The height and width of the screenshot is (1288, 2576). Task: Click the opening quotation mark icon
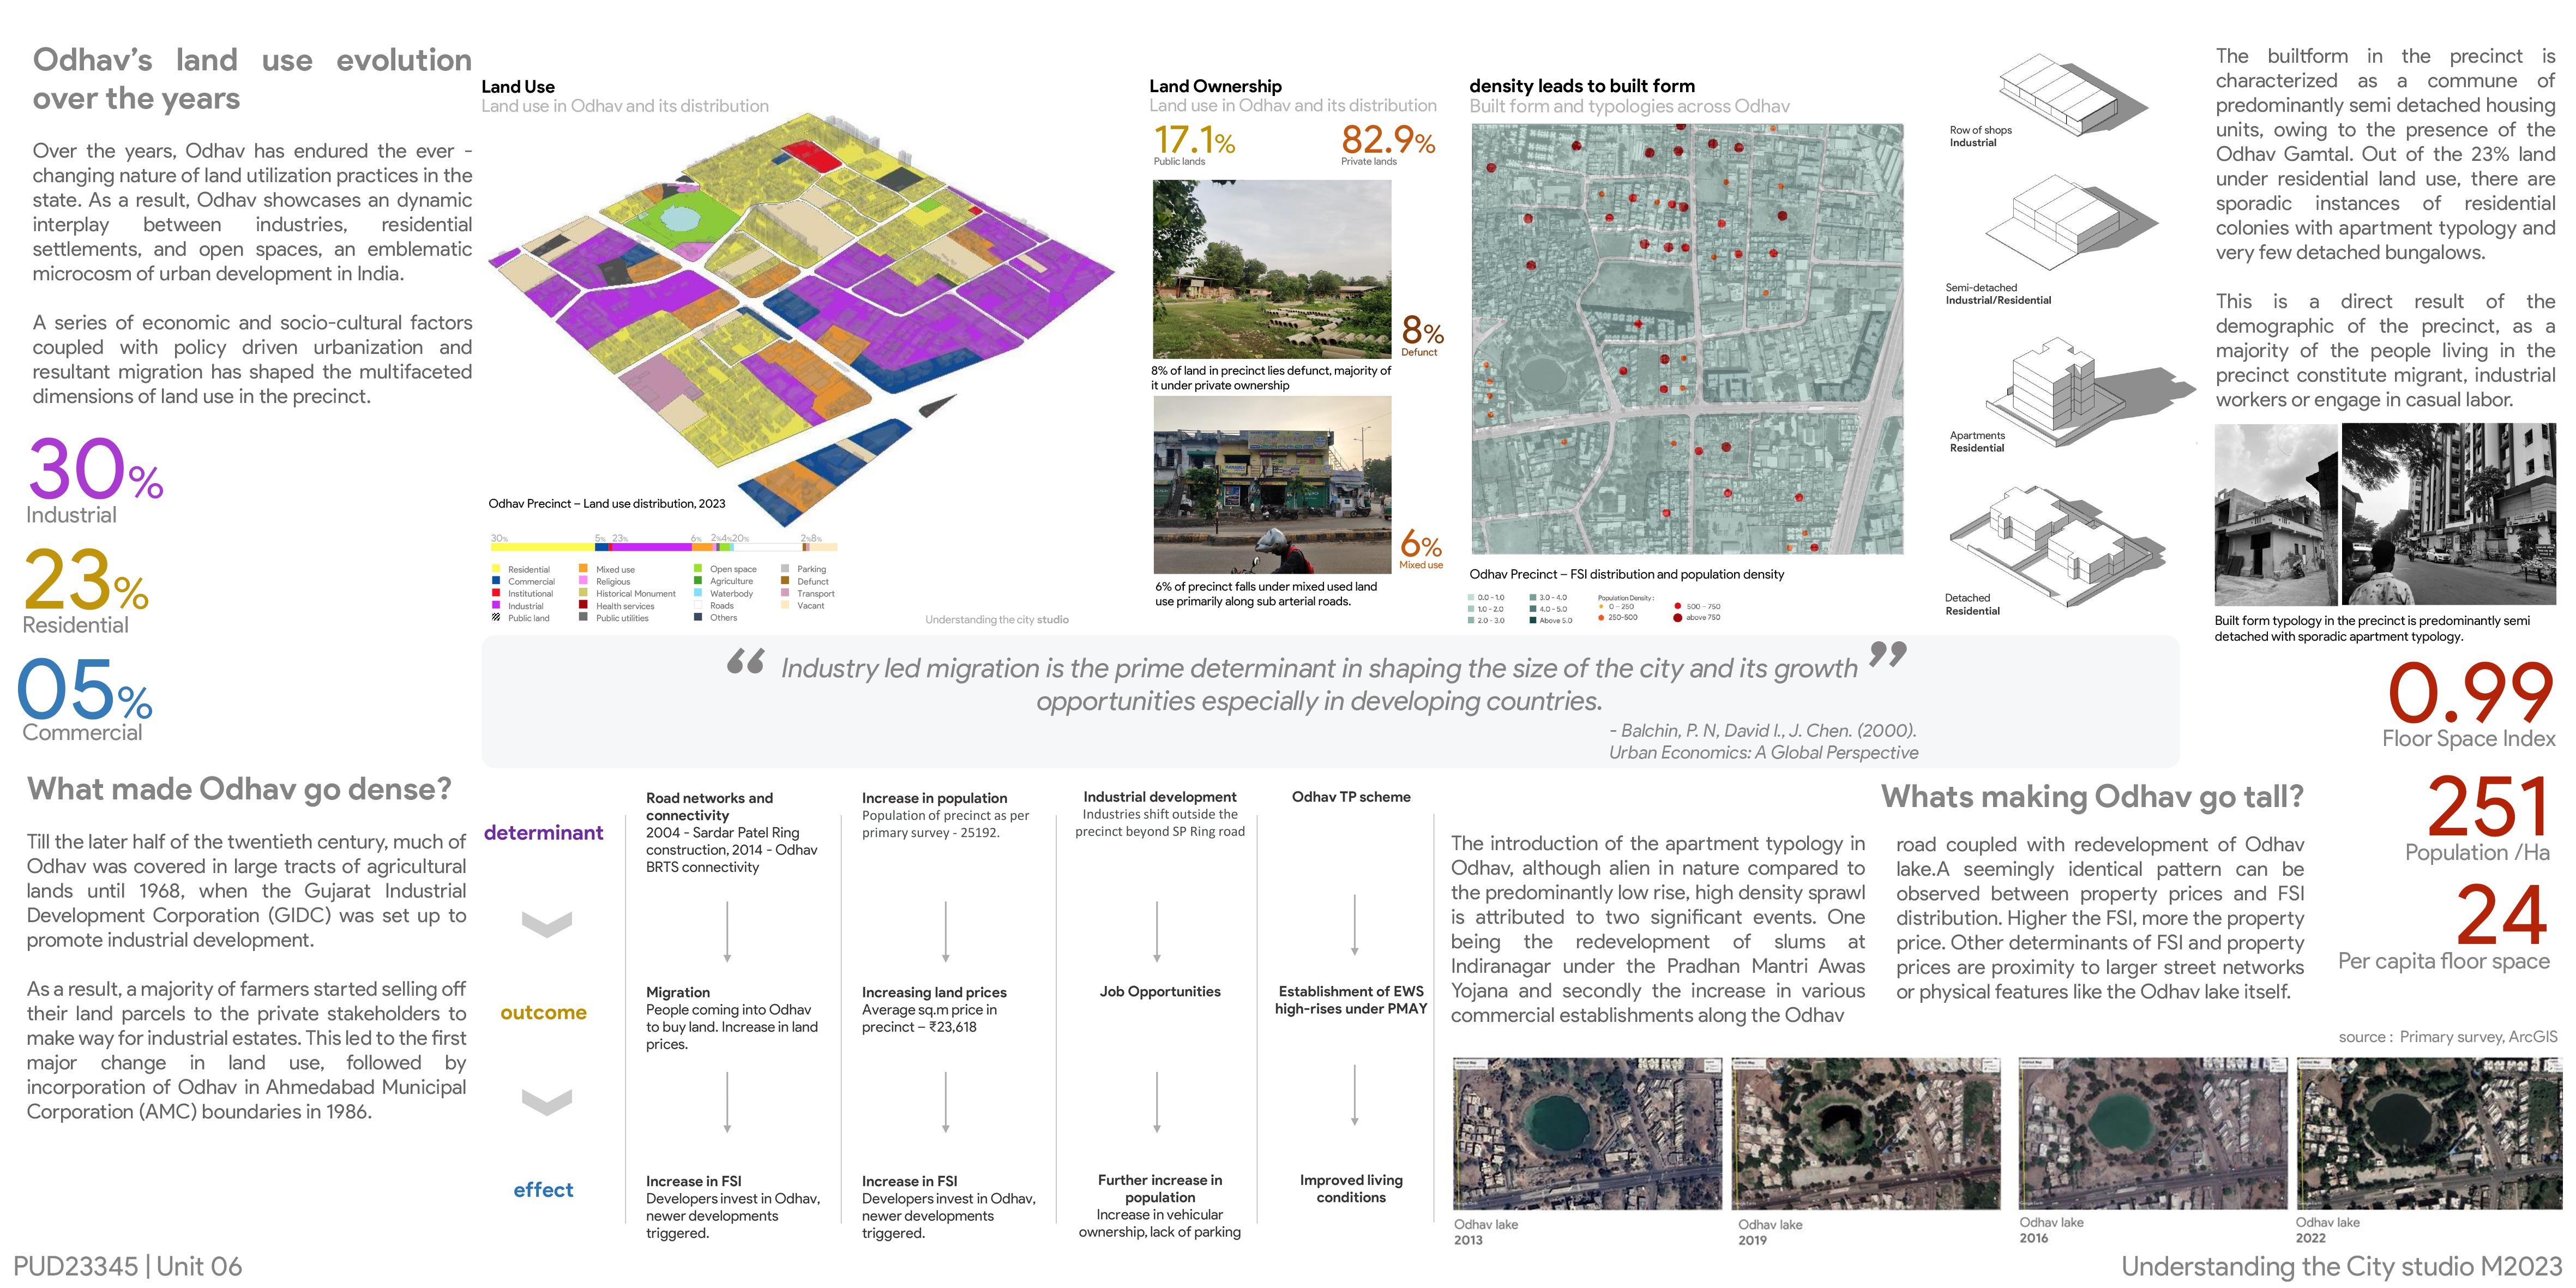point(746,661)
